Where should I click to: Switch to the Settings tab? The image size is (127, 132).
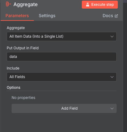[47, 16]
